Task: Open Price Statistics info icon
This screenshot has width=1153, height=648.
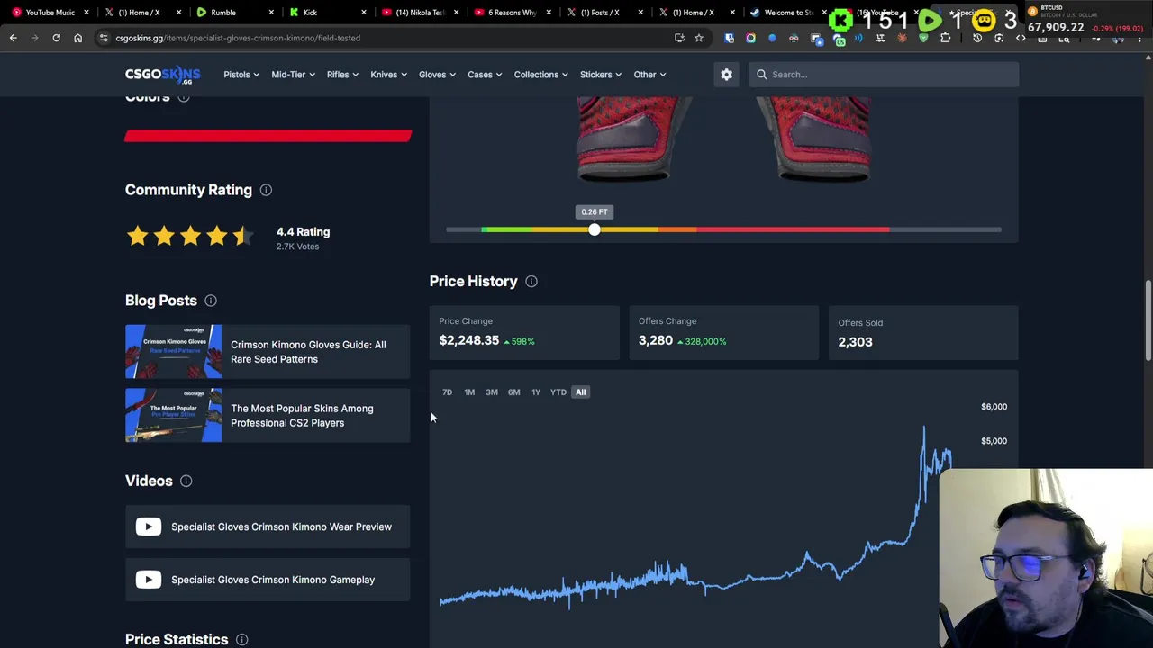Action: pyautogui.click(x=241, y=639)
